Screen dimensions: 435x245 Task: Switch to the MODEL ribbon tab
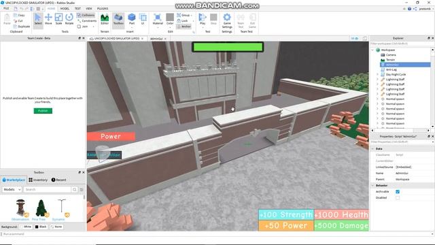tap(65, 9)
